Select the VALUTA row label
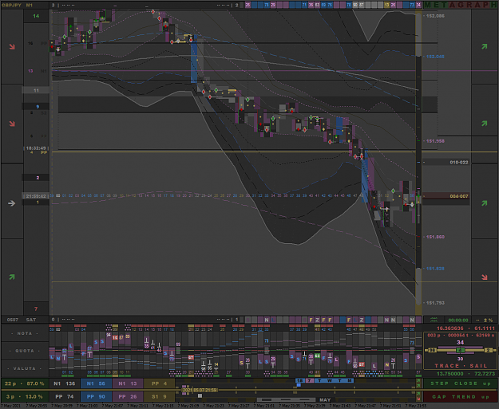The height and width of the screenshot is (409, 499). coord(25,368)
